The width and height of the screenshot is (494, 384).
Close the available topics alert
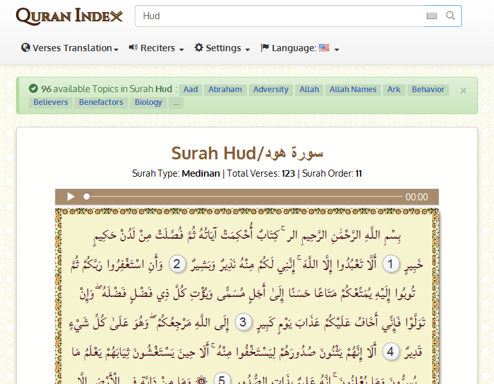[463, 91]
